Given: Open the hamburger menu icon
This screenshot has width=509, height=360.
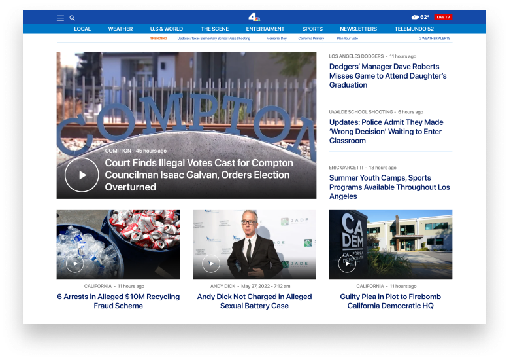Looking at the screenshot, I should [x=60, y=18].
